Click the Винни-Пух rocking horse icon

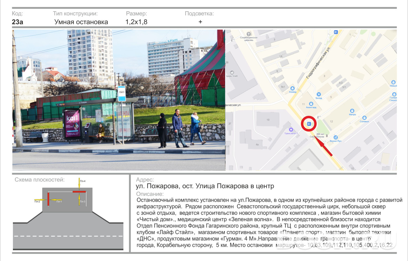[336, 137]
